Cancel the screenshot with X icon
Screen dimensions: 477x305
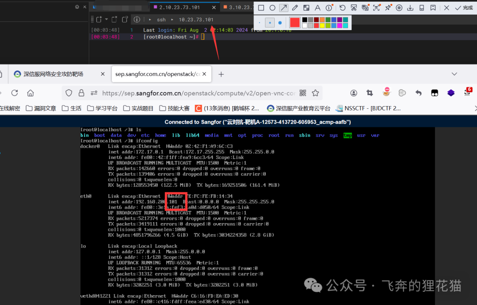pyautogui.click(x=447, y=8)
